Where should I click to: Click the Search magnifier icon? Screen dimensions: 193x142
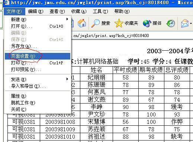point(95,23)
